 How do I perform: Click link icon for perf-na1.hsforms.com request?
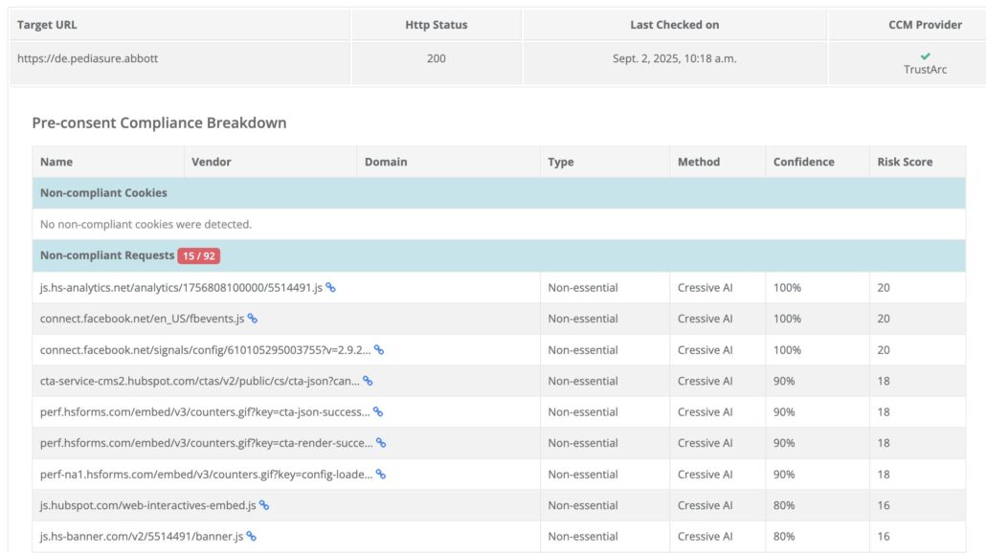click(381, 475)
